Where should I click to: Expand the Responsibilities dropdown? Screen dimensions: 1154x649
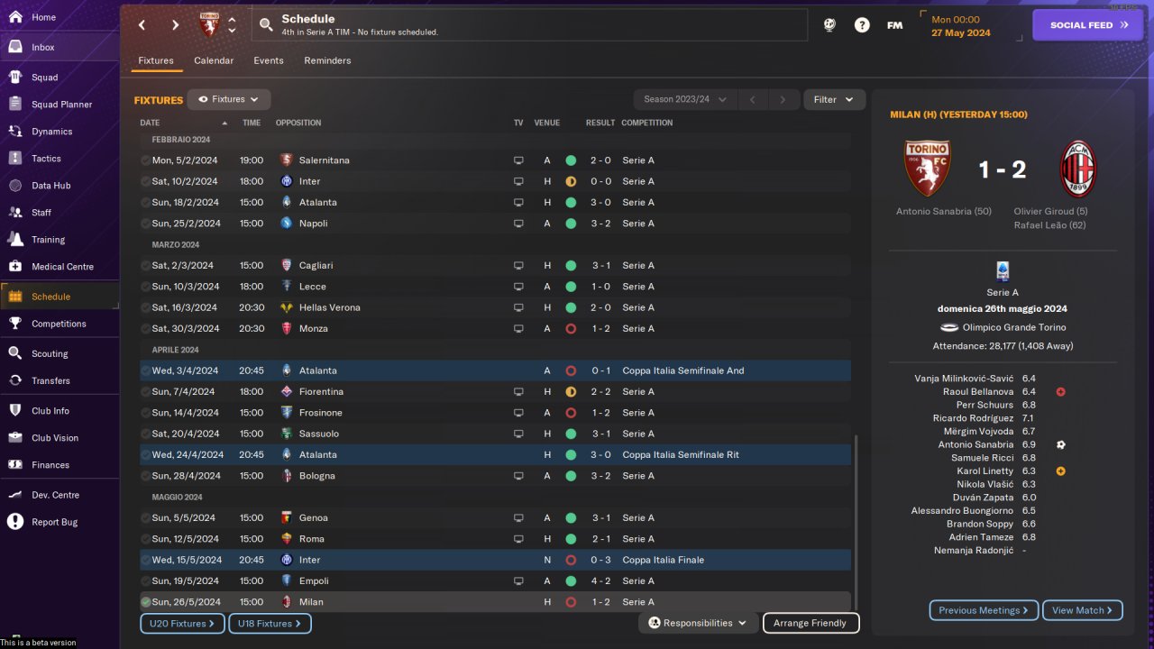click(x=698, y=623)
